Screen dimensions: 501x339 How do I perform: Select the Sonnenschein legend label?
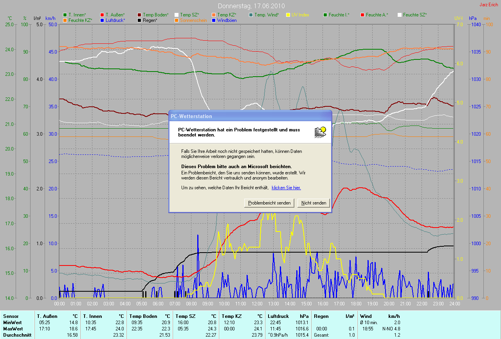coord(193,20)
